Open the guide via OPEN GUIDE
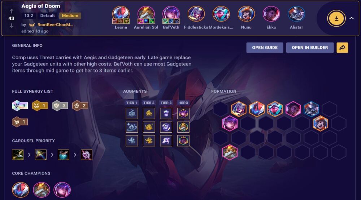The height and width of the screenshot is (200, 361). [265, 48]
